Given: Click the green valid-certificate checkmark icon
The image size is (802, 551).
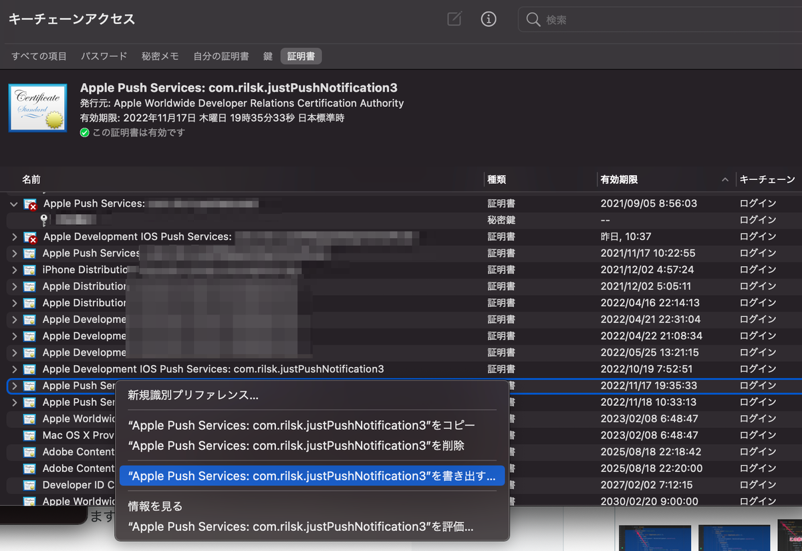Looking at the screenshot, I should point(85,132).
